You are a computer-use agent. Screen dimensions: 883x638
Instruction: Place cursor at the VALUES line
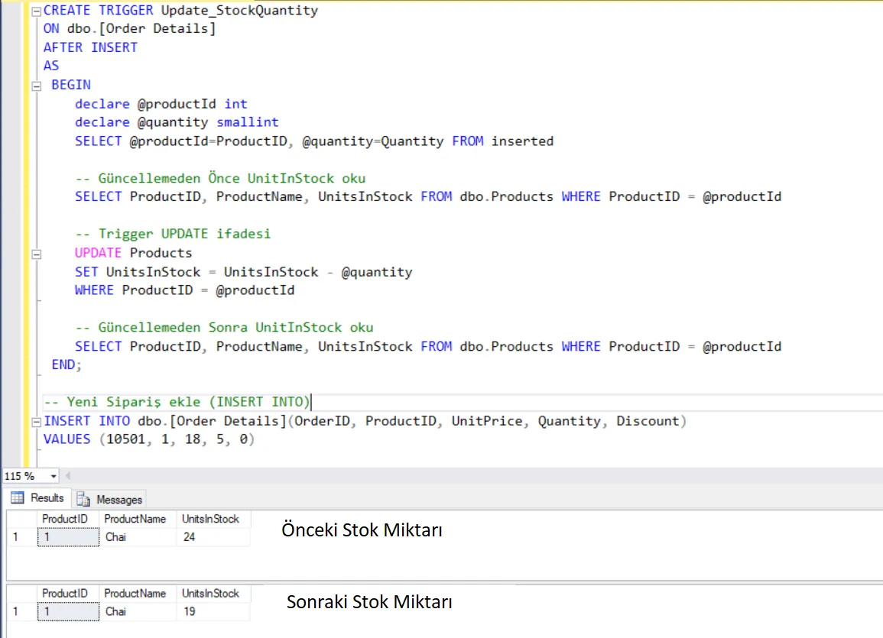149,439
